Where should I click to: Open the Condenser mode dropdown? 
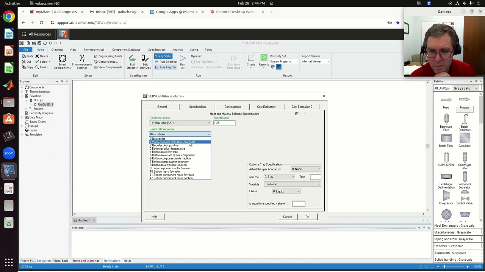[x=180, y=123]
